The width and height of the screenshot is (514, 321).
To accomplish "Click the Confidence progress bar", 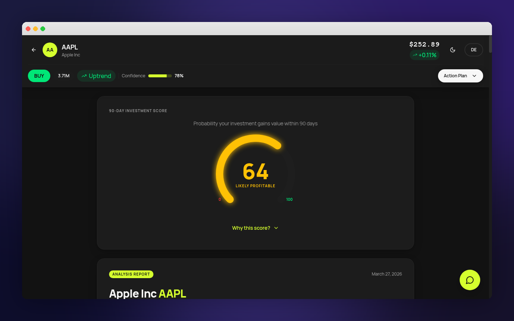I will (160, 76).
